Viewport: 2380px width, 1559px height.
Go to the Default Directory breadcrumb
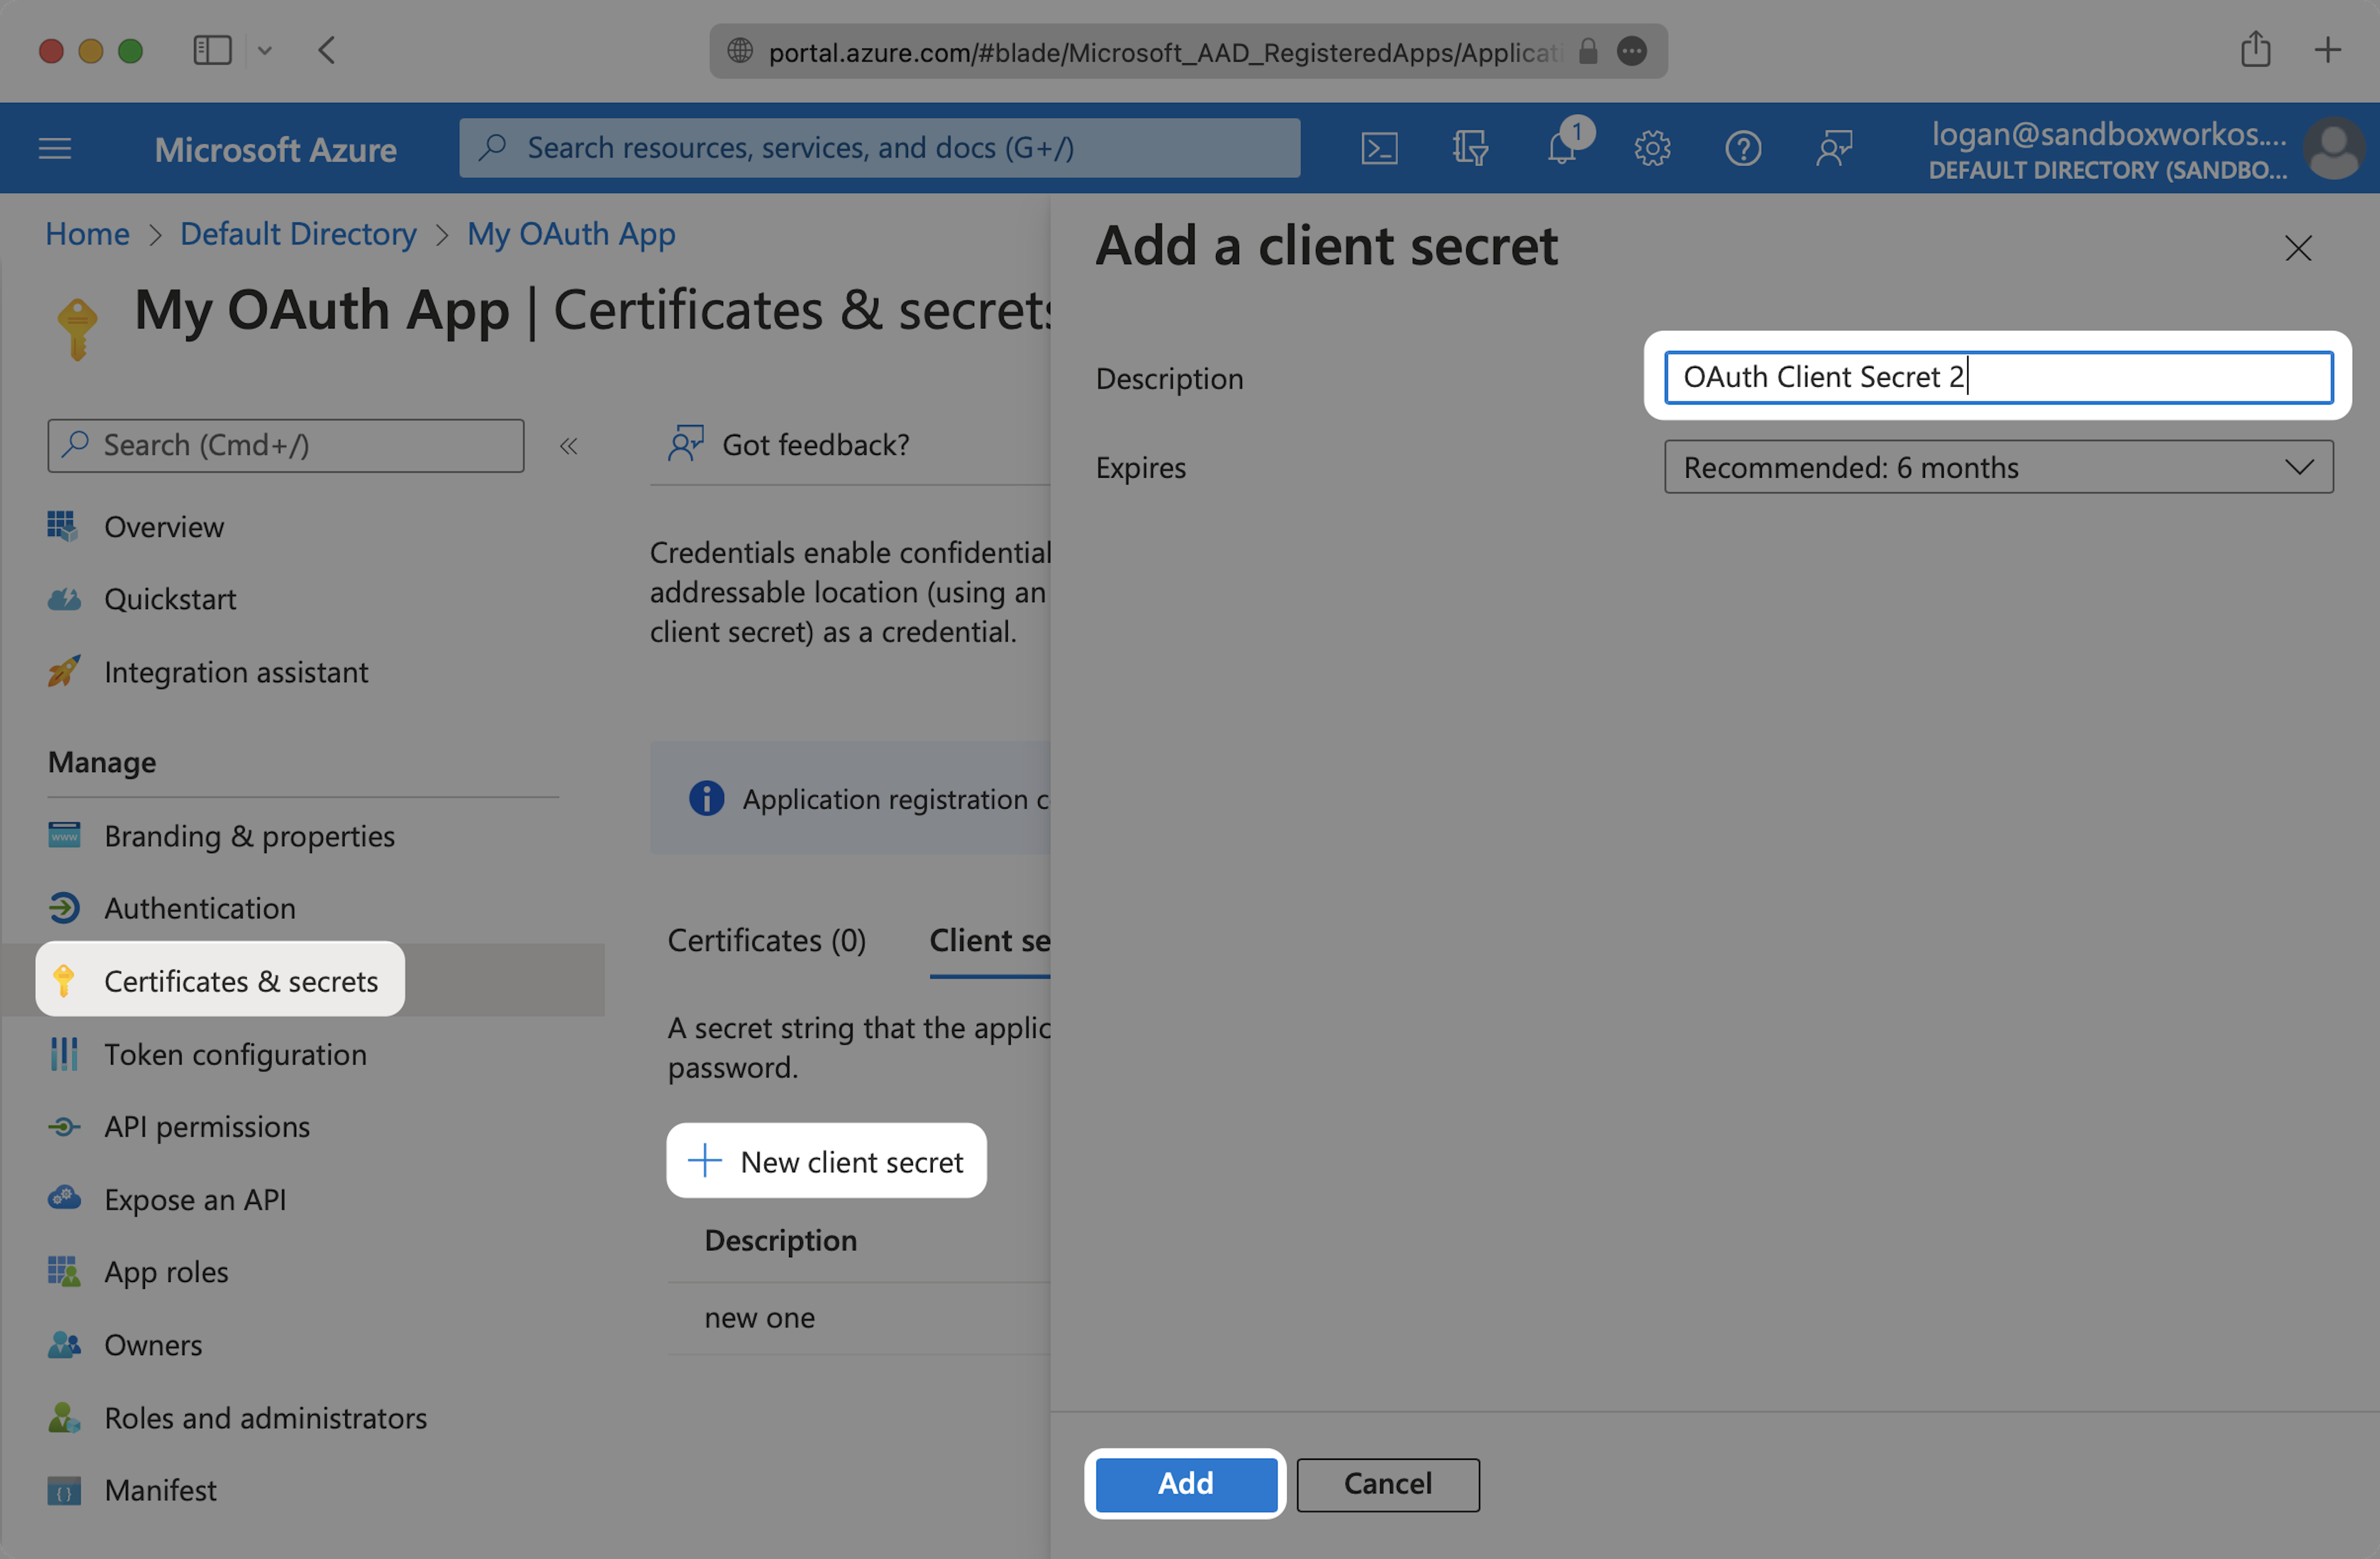point(298,233)
